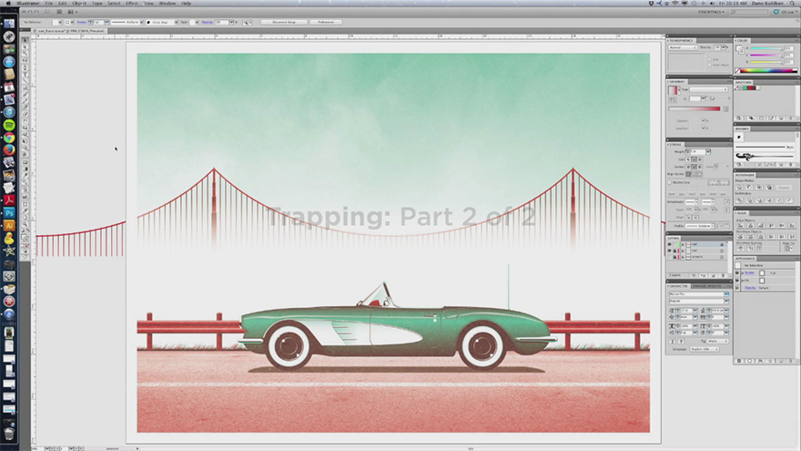Screen dimensions: 801x451
Task: Click the Document Setup button
Action: point(284,22)
